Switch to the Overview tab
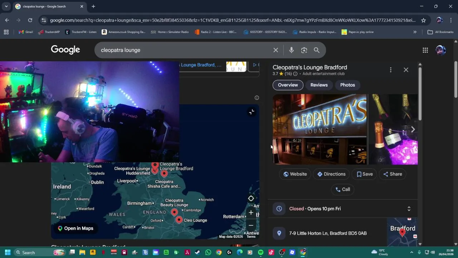The width and height of the screenshot is (458, 258). coord(288,85)
